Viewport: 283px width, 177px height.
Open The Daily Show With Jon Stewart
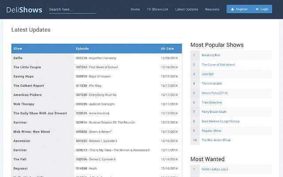(40, 113)
